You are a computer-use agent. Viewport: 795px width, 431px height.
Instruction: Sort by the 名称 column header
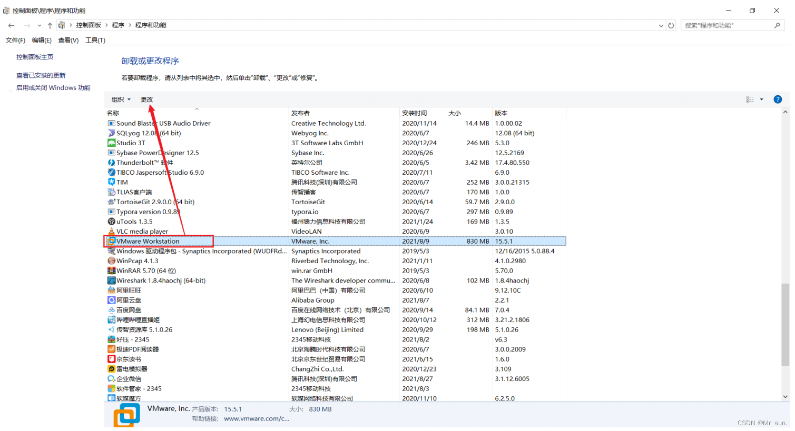[197, 113]
